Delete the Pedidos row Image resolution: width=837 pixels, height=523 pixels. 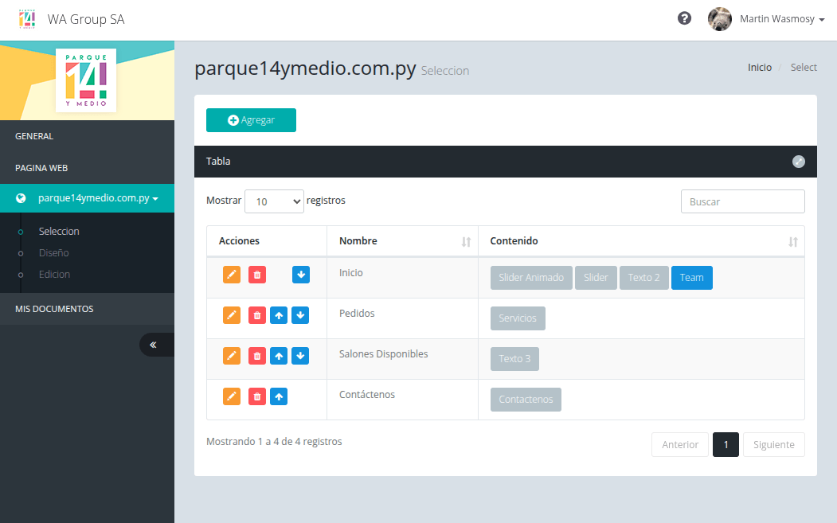[257, 315]
